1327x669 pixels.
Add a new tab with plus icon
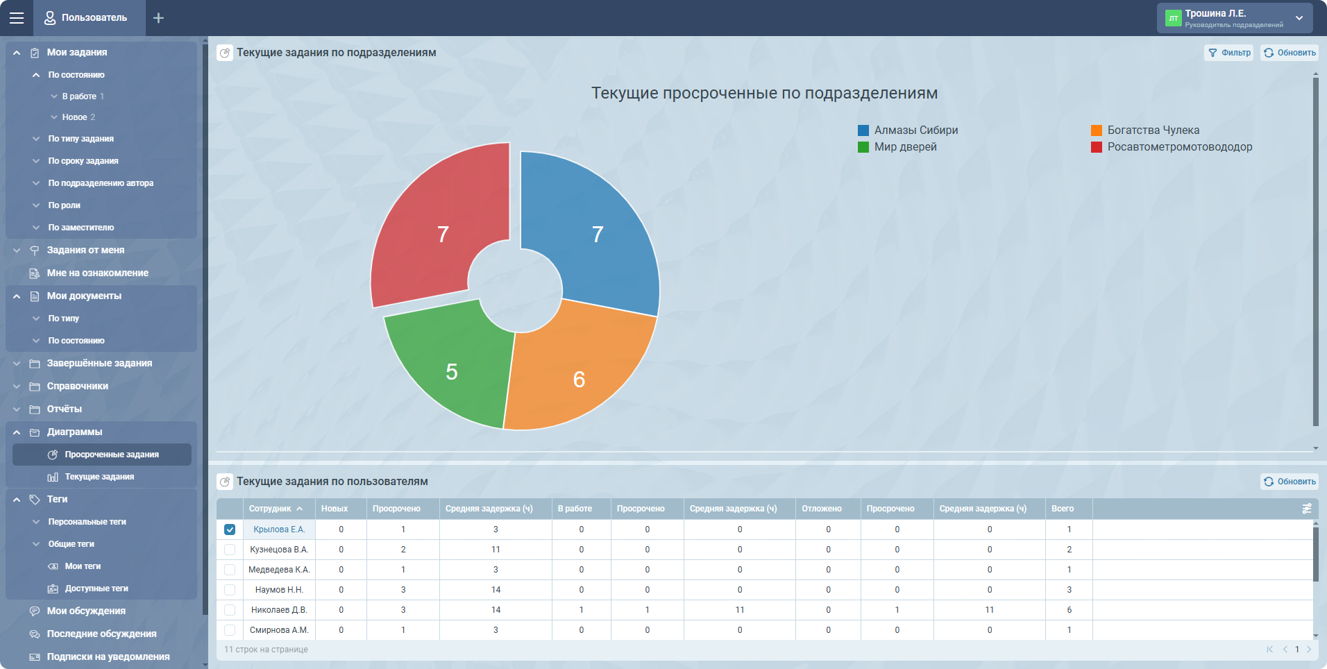point(158,18)
